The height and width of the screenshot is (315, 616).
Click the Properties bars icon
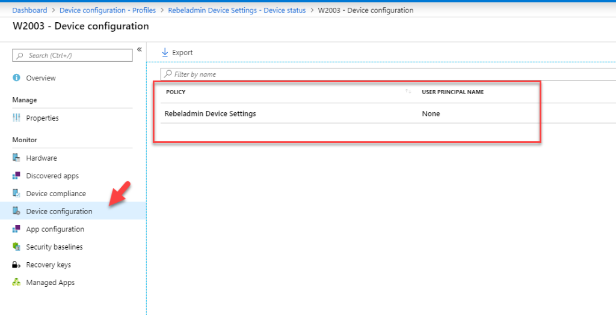(16, 118)
